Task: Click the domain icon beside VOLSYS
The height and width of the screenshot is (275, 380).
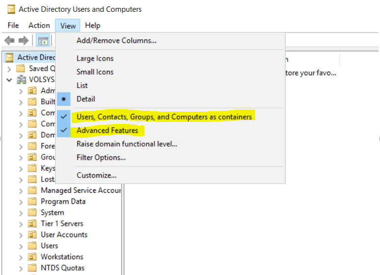Action: (22, 80)
